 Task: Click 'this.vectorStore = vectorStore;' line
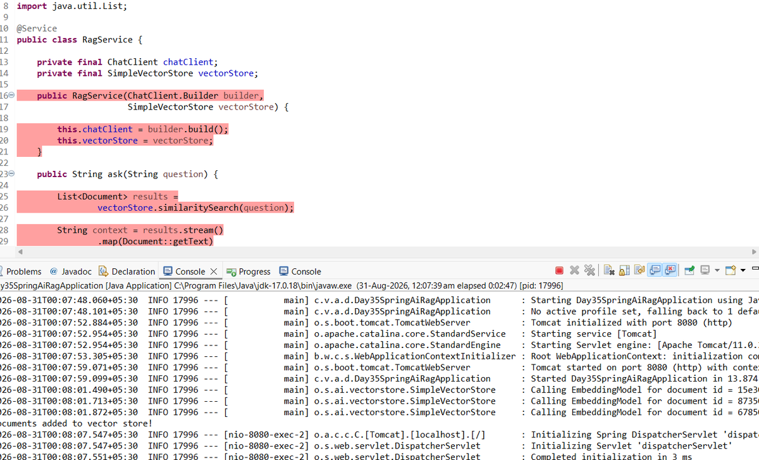(x=135, y=140)
